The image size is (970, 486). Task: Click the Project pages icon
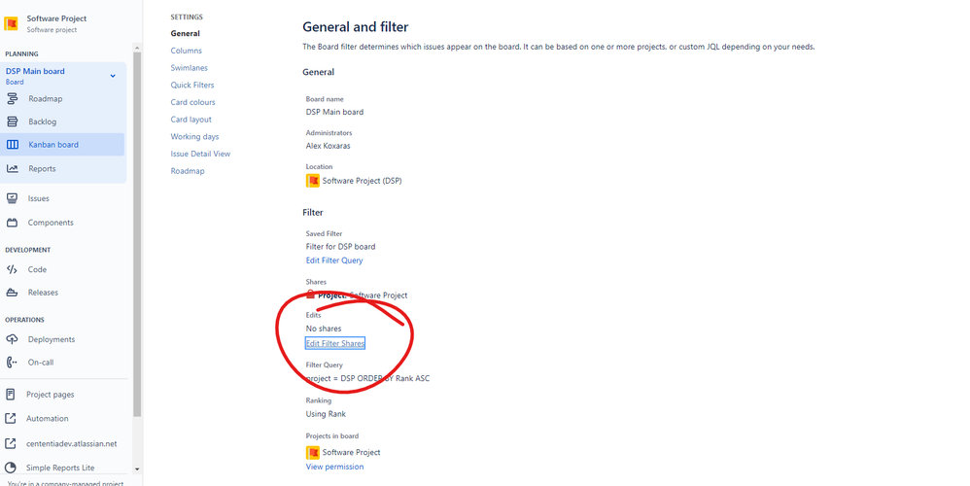[x=11, y=395]
